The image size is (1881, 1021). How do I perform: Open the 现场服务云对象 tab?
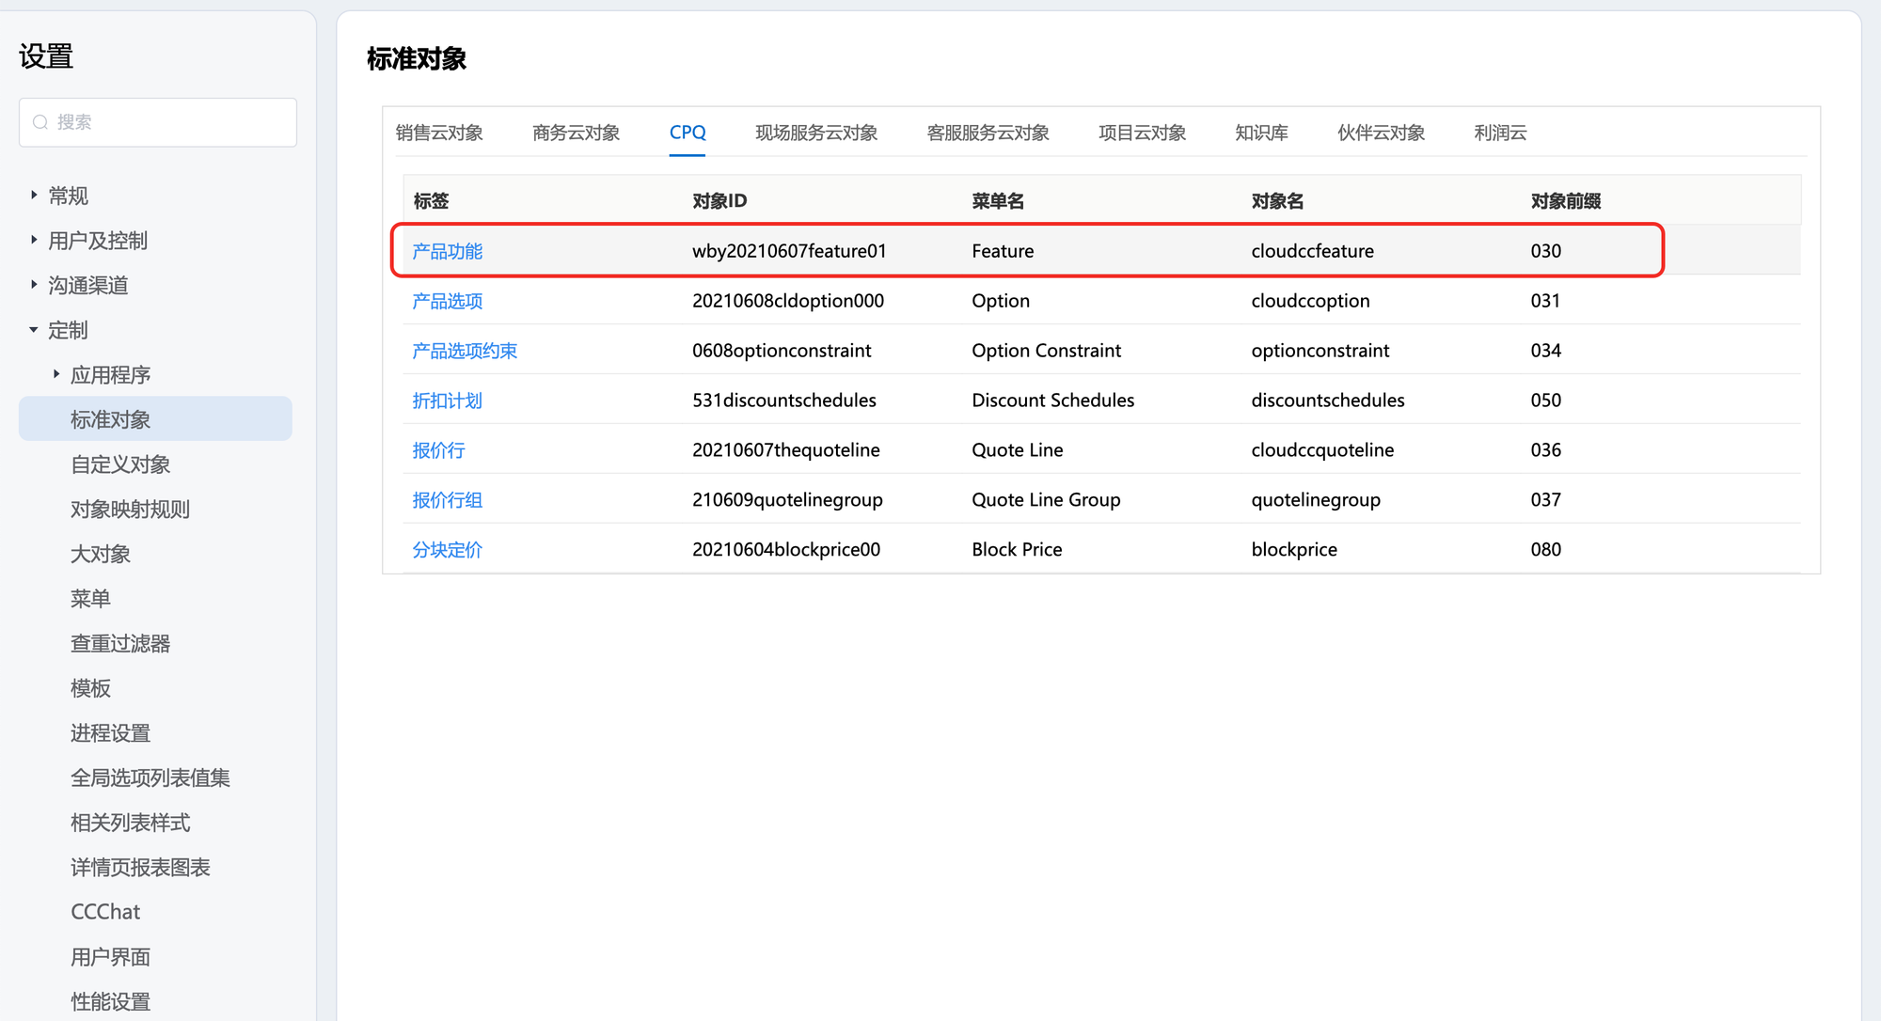[815, 133]
